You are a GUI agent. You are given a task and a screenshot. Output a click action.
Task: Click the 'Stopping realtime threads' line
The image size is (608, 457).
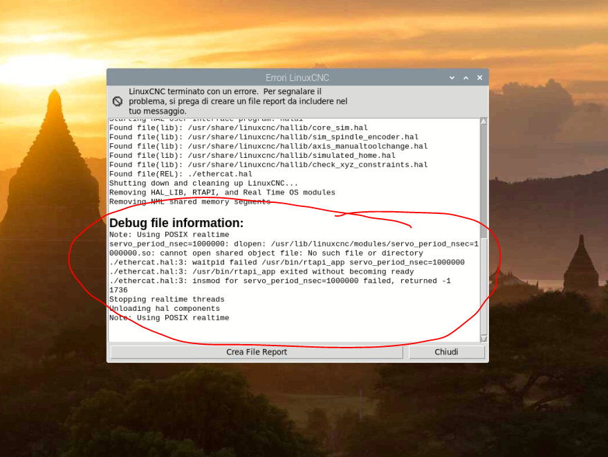click(x=167, y=299)
